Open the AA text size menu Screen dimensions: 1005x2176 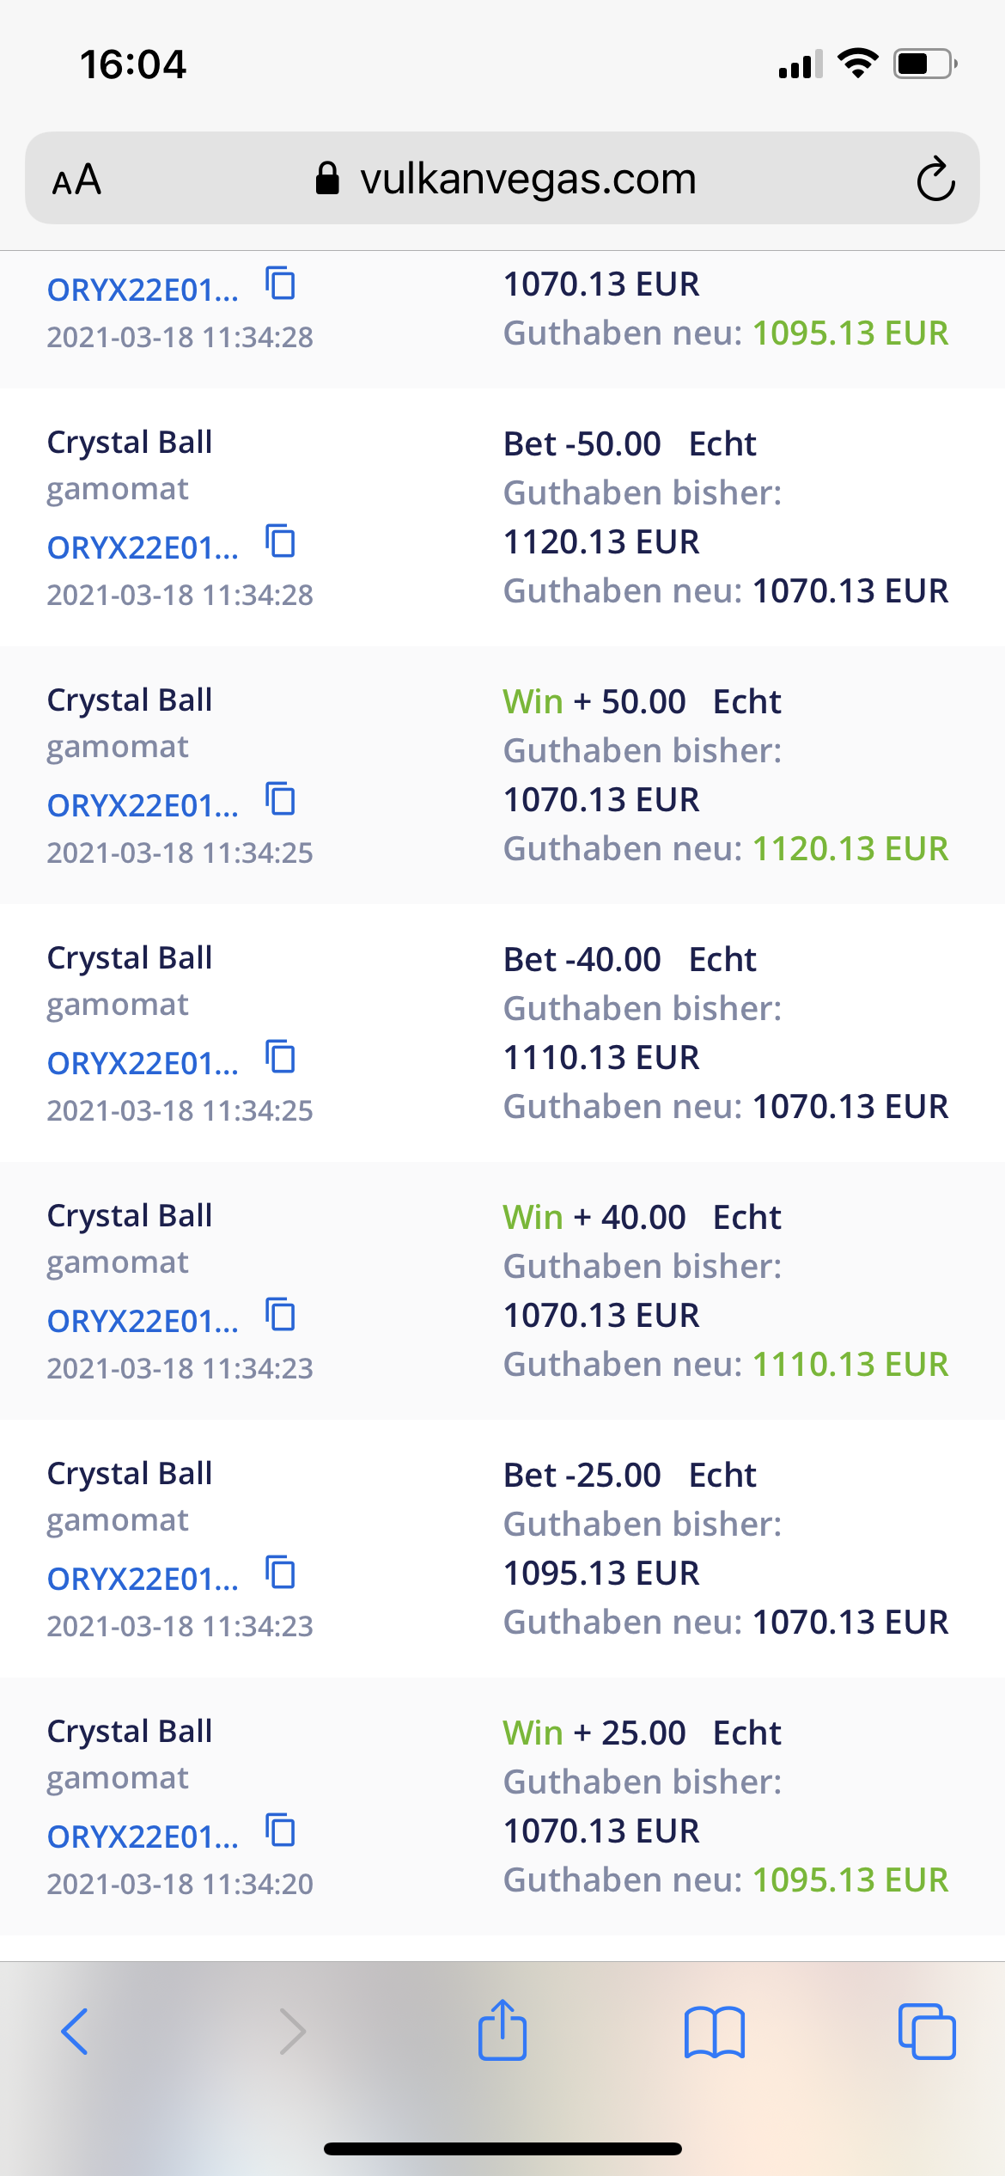pos(77,180)
